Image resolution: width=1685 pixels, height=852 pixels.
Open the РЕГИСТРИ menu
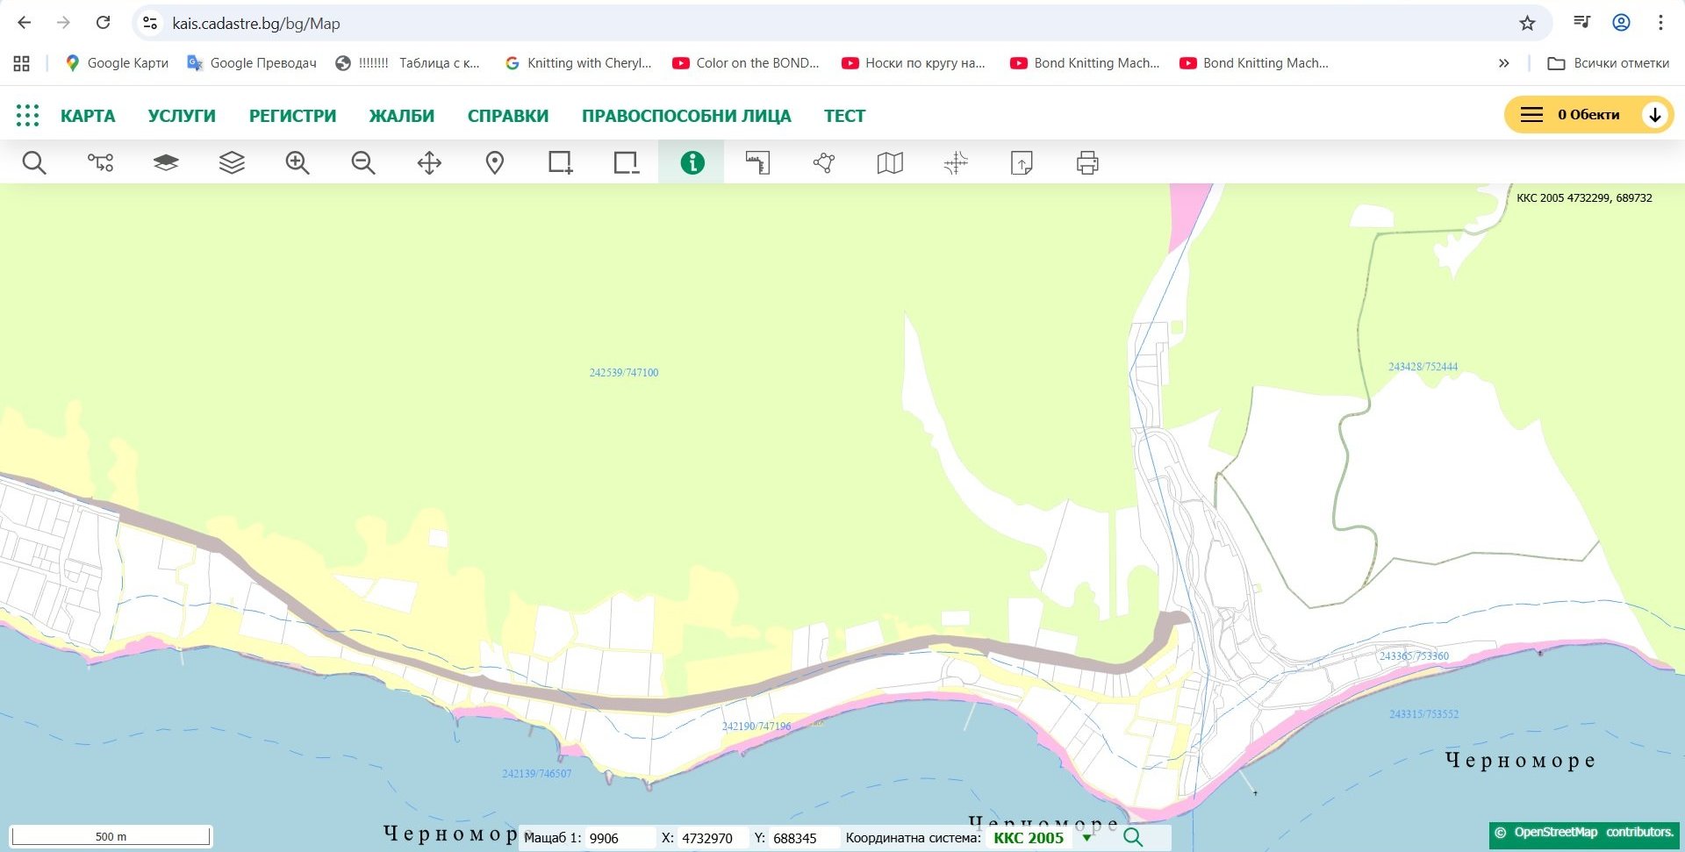coord(292,116)
